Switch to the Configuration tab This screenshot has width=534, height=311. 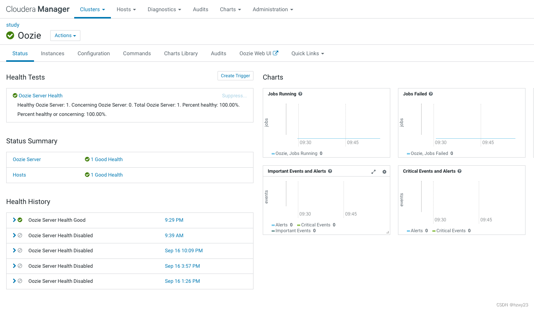point(94,53)
